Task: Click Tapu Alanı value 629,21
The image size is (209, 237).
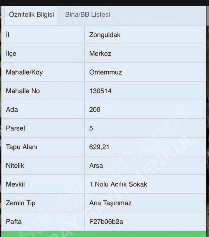Action: pyautogui.click(x=99, y=147)
